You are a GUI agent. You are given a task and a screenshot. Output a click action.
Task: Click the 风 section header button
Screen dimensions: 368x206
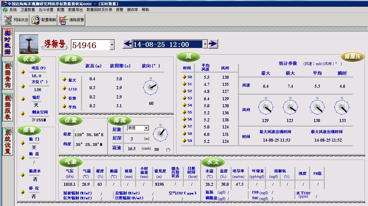pos(188,57)
